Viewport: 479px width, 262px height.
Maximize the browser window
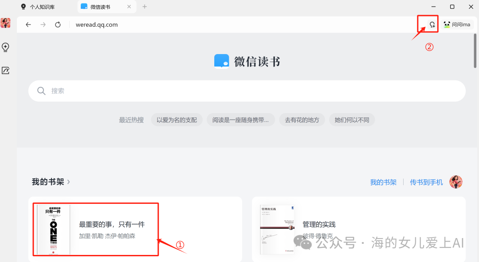(x=452, y=6)
